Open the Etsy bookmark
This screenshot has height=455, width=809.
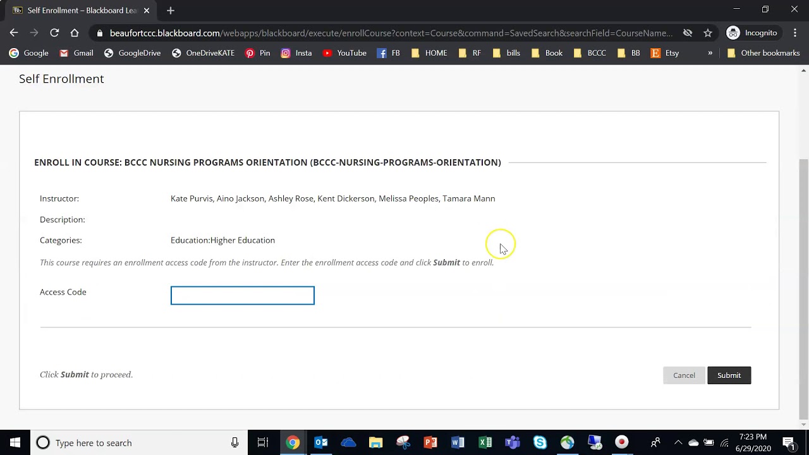[665, 53]
